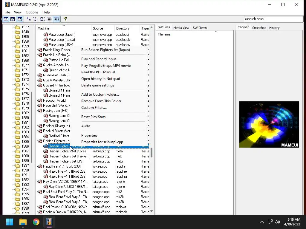Show hidden system tray icons
306x229 pixels.
point(262,222)
